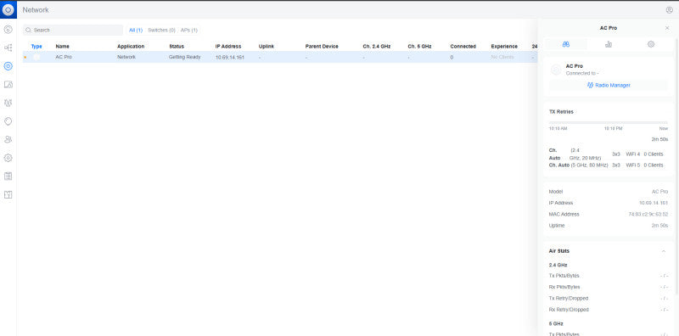Sort by the Connected column header

pos(463,47)
